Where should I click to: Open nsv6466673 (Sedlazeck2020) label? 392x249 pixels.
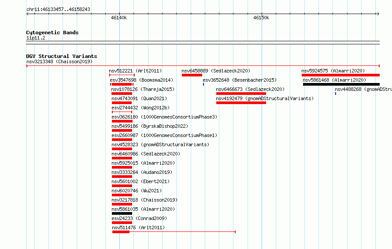250,89
